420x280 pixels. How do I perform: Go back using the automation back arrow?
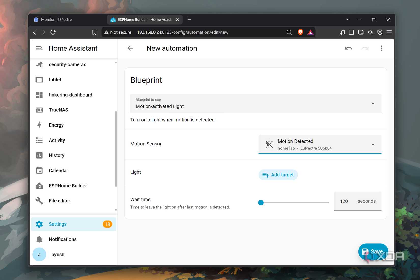(130, 48)
